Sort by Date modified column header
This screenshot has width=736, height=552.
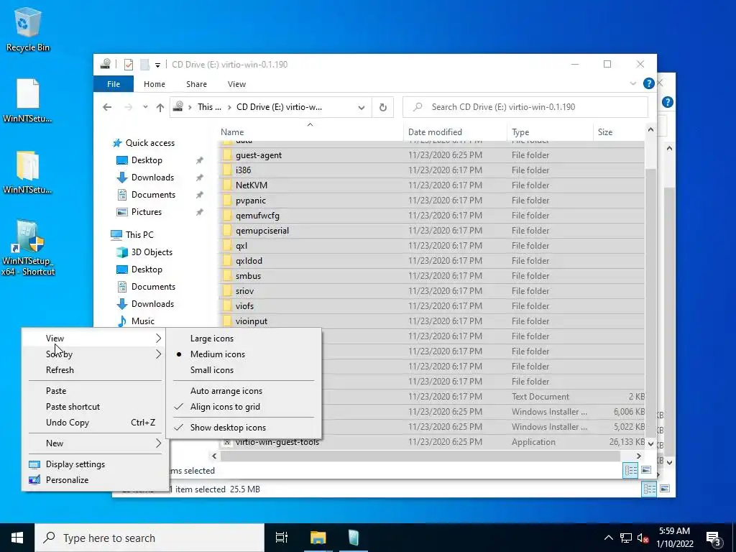[455, 132]
